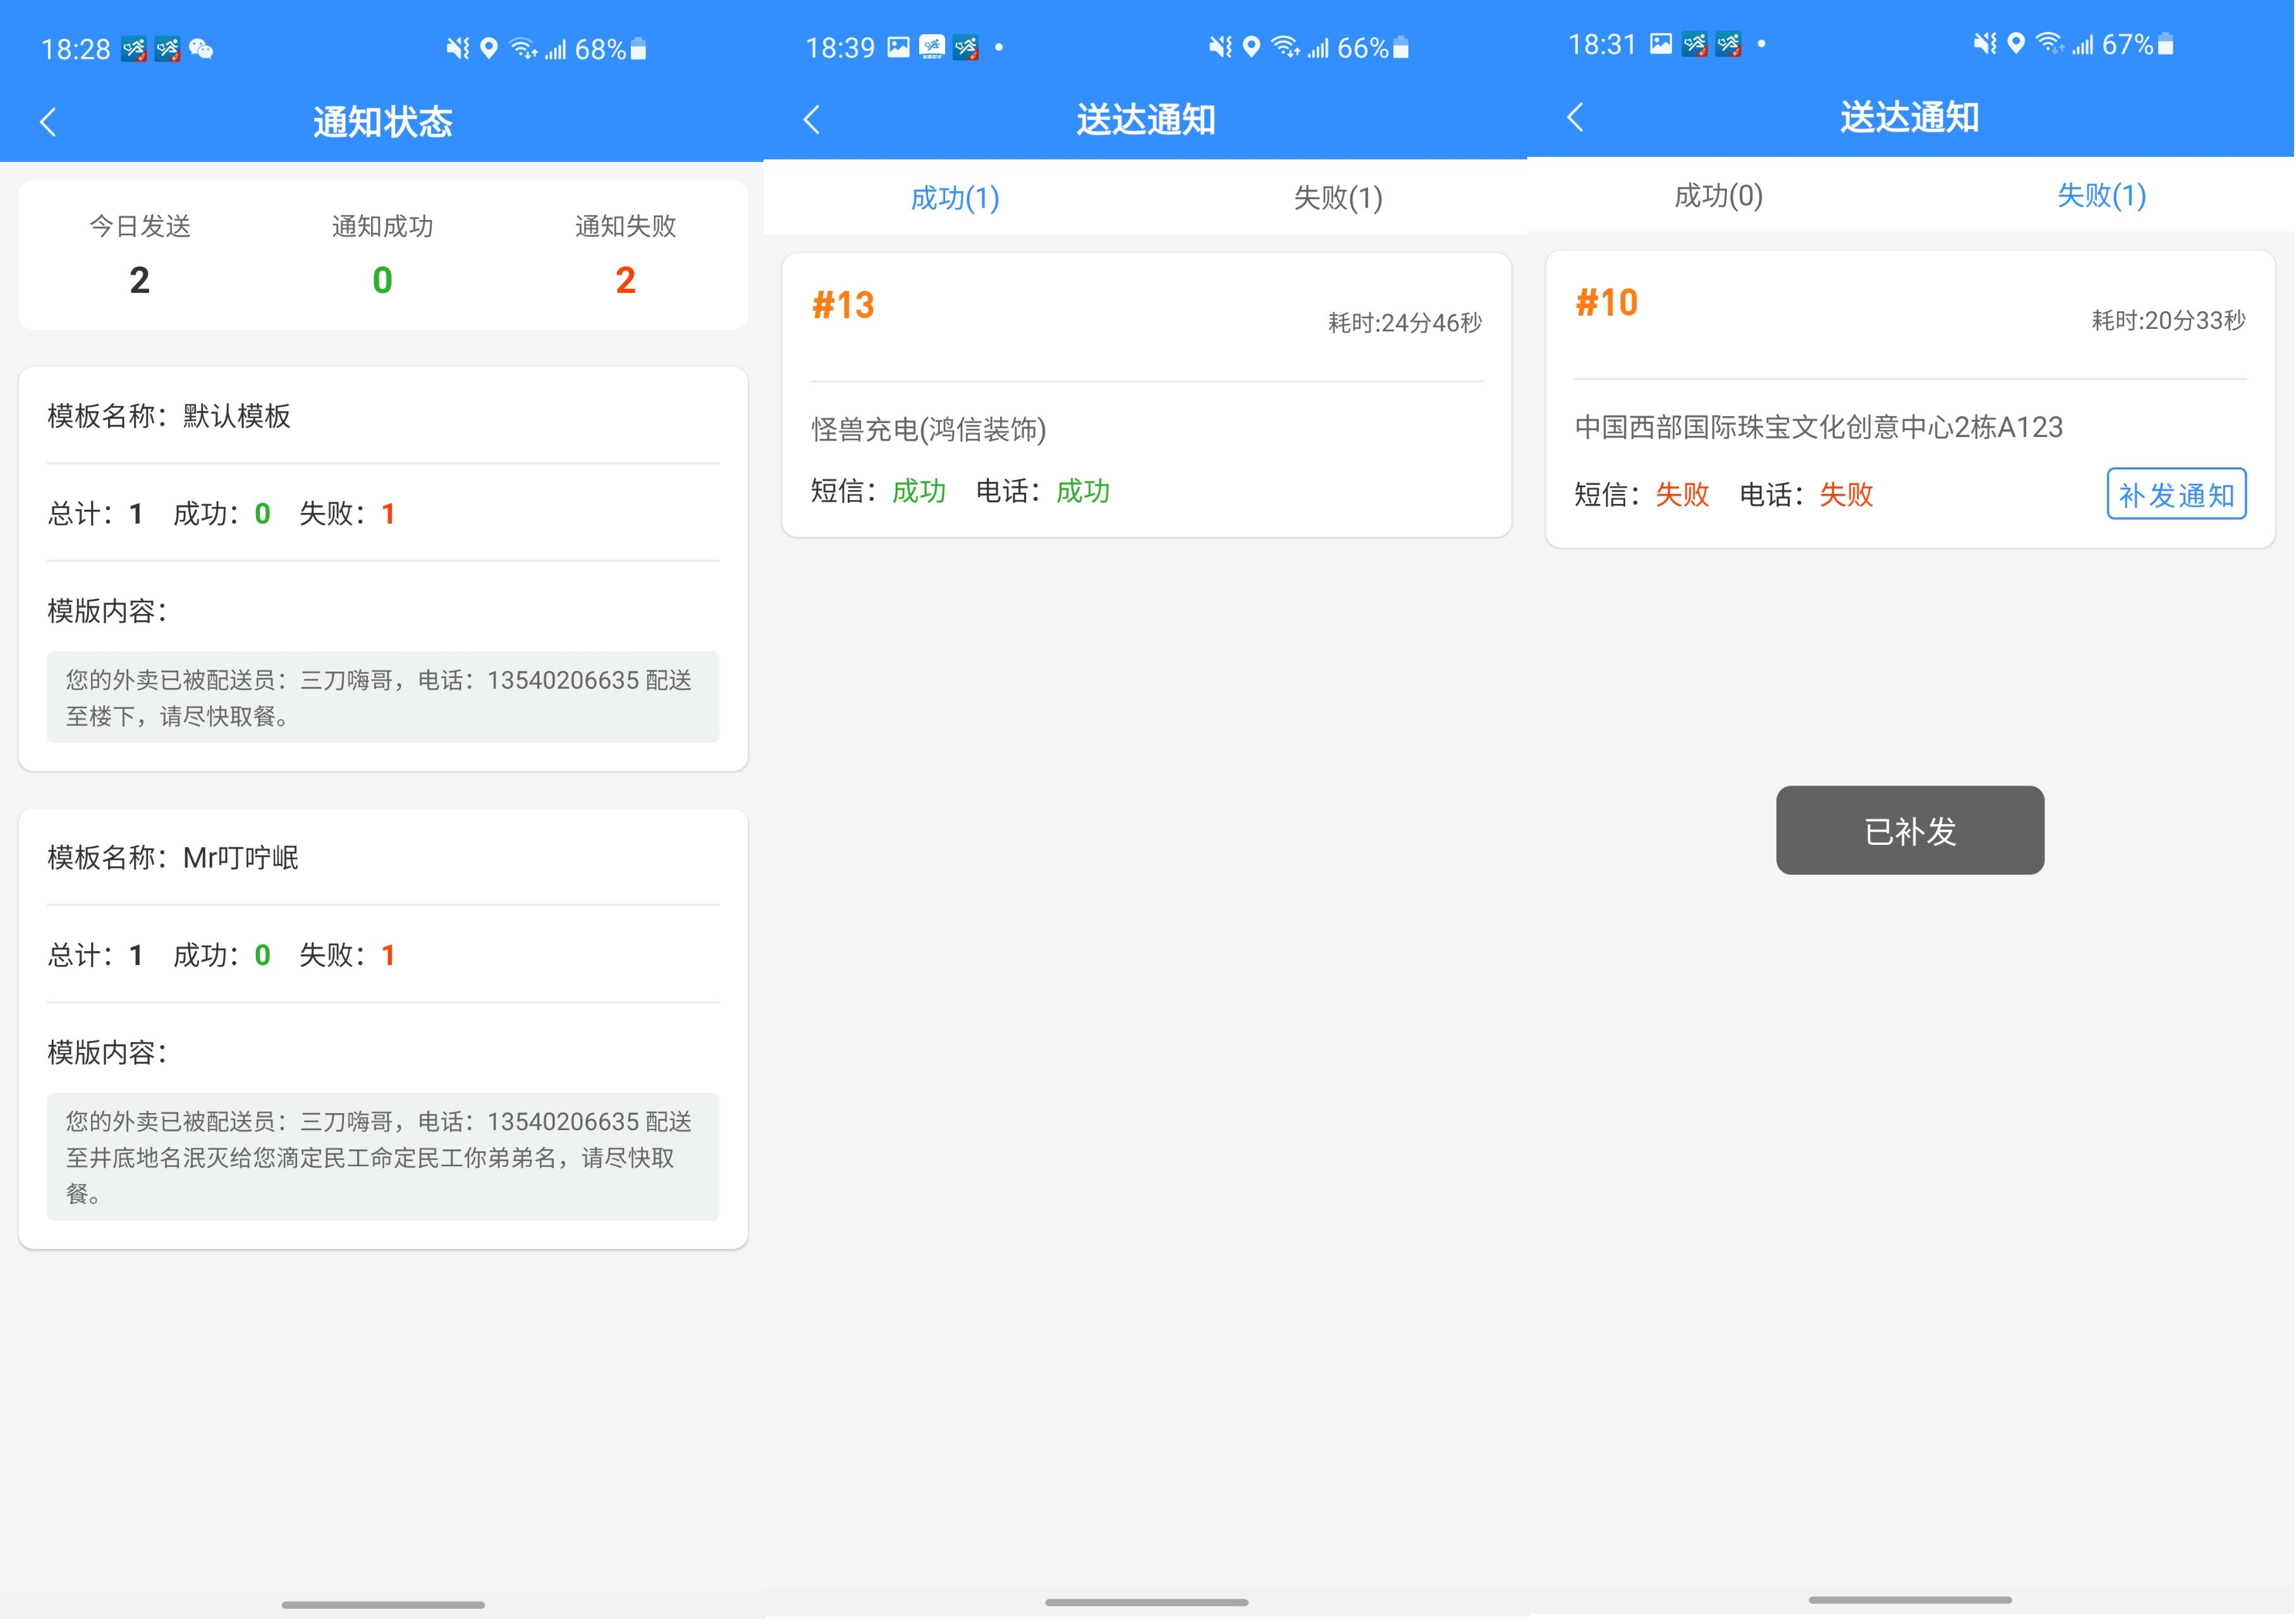Tap back arrow on 18:39 送达通知 screen
The height and width of the screenshot is (1619, 2296).
point(812,120)
